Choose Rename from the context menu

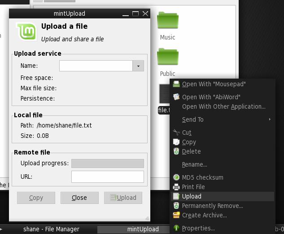click(x=194, y=164)
